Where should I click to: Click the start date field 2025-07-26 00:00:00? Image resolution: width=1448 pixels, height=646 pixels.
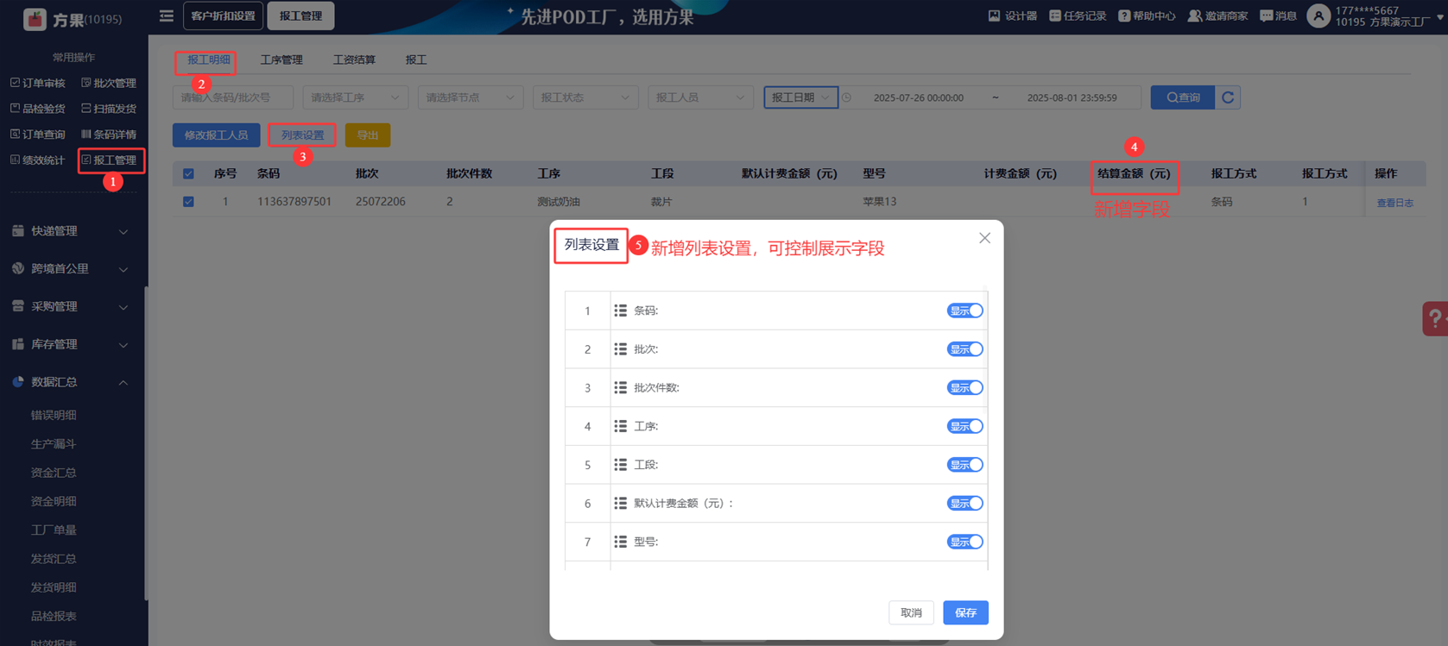tap(918, 97)
